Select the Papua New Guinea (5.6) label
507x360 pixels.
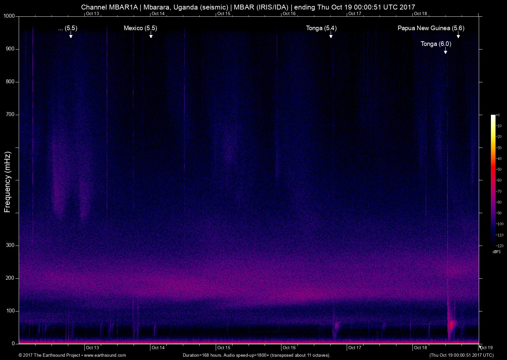[431, 28]
